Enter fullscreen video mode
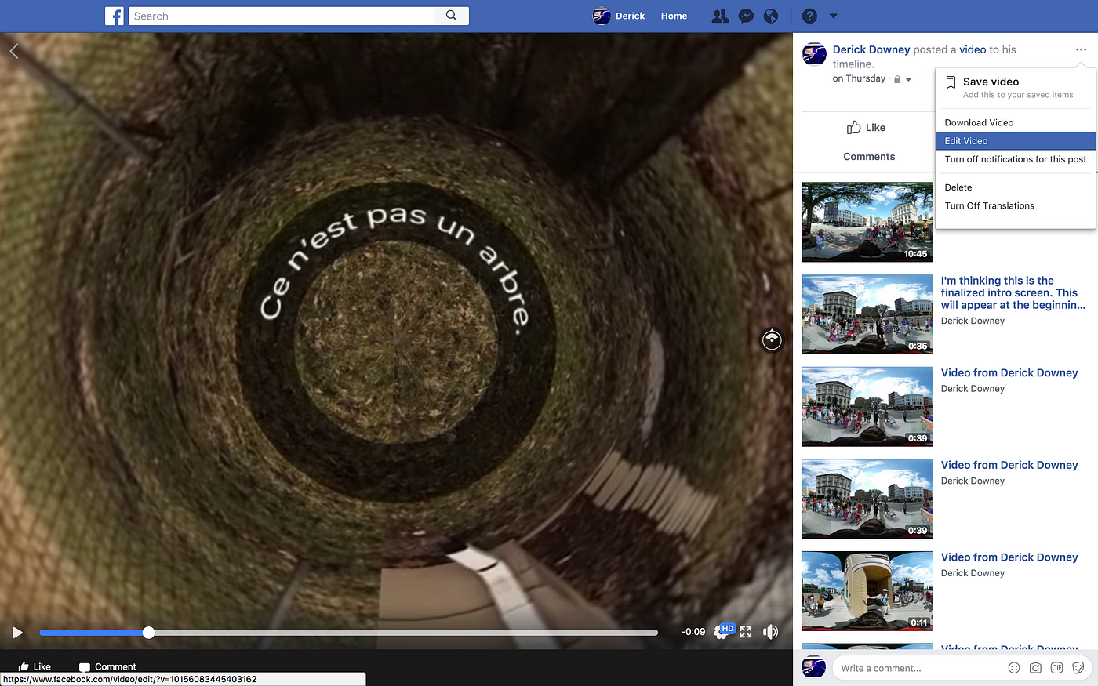Screen dimensions: 1098x686 point(746,632)
